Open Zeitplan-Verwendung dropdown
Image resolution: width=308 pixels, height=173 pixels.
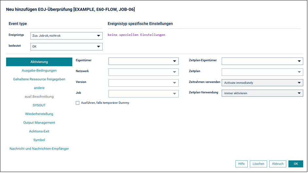[262, 93]
